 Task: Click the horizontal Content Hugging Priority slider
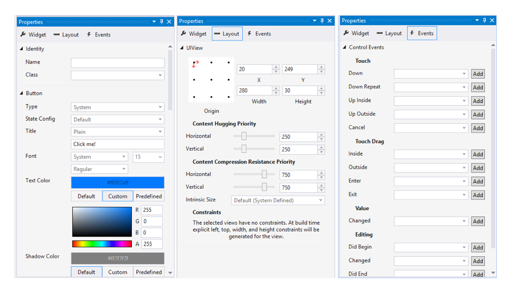[254, 136]
